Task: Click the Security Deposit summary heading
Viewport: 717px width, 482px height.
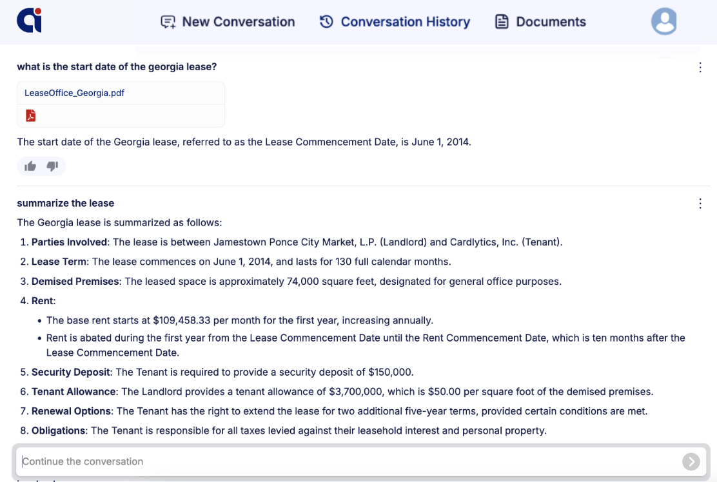Action: point(70,372)
